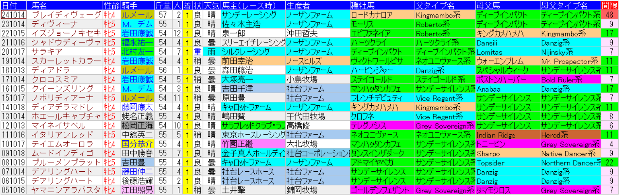
Task: Select horse name マイネイサベル
Action: (65, 126)
